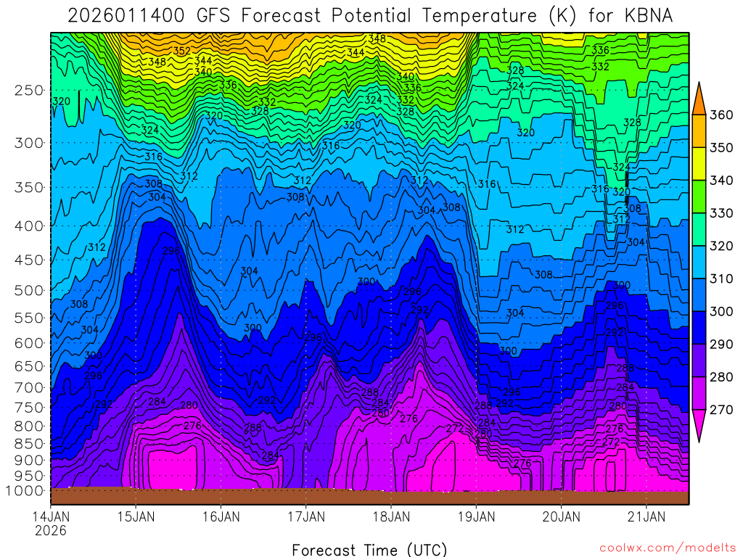The image size is (743, 557).
Task: Click the 650 pressure level axis label
Action: pos(29,366)
